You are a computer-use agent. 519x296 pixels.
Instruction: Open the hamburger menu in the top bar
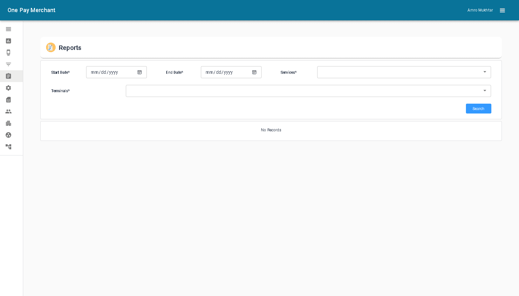(x=502, y=10)
